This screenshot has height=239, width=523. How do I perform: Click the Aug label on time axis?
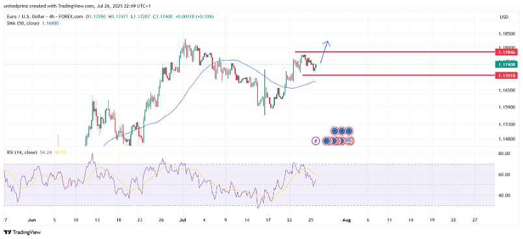coord(347,220)
